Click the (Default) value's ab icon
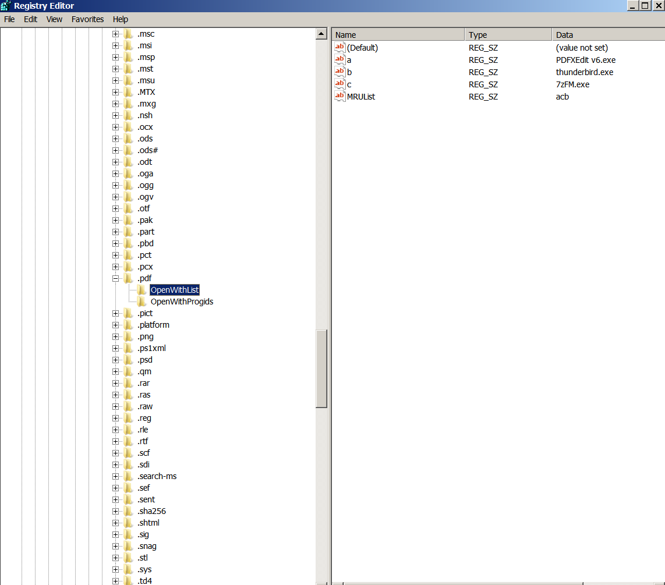 pyautogui.click(x=340, y=47)
